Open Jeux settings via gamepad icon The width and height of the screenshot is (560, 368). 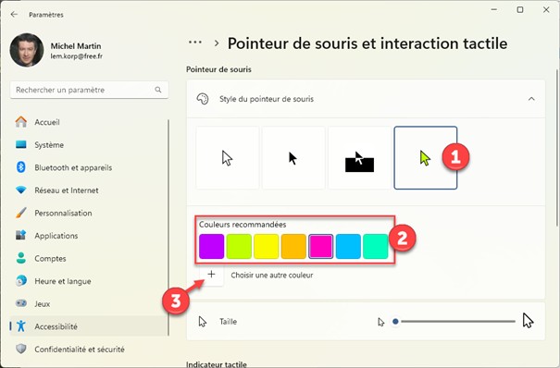pyautogui.click(x=21, y=304)
